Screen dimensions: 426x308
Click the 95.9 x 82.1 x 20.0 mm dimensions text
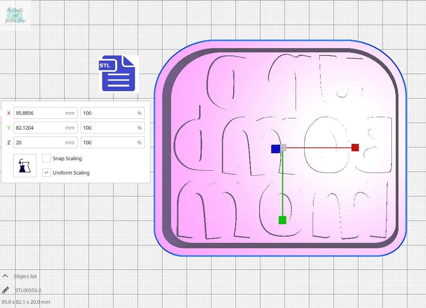(26, 302)
